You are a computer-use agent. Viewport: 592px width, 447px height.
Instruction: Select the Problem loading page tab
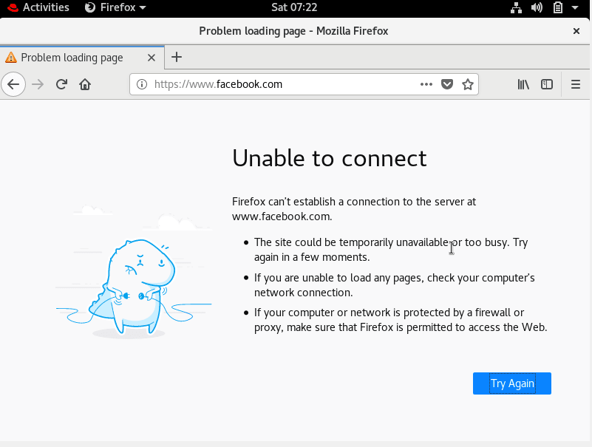tap(82, 58)
